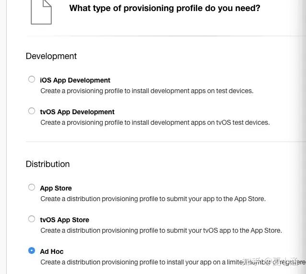Choose the tvOS App Store radio button
Image resolution: width=306 pixels, height=274 pixels.
coord(32,219)
